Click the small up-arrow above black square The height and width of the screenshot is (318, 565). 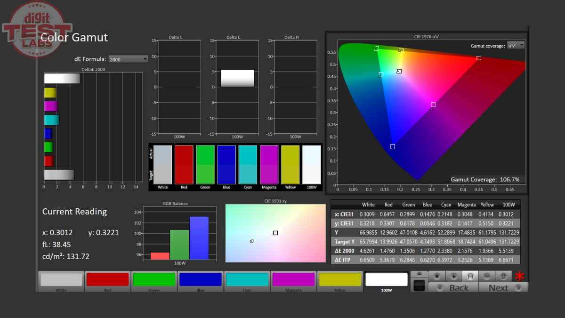(419, 274)
